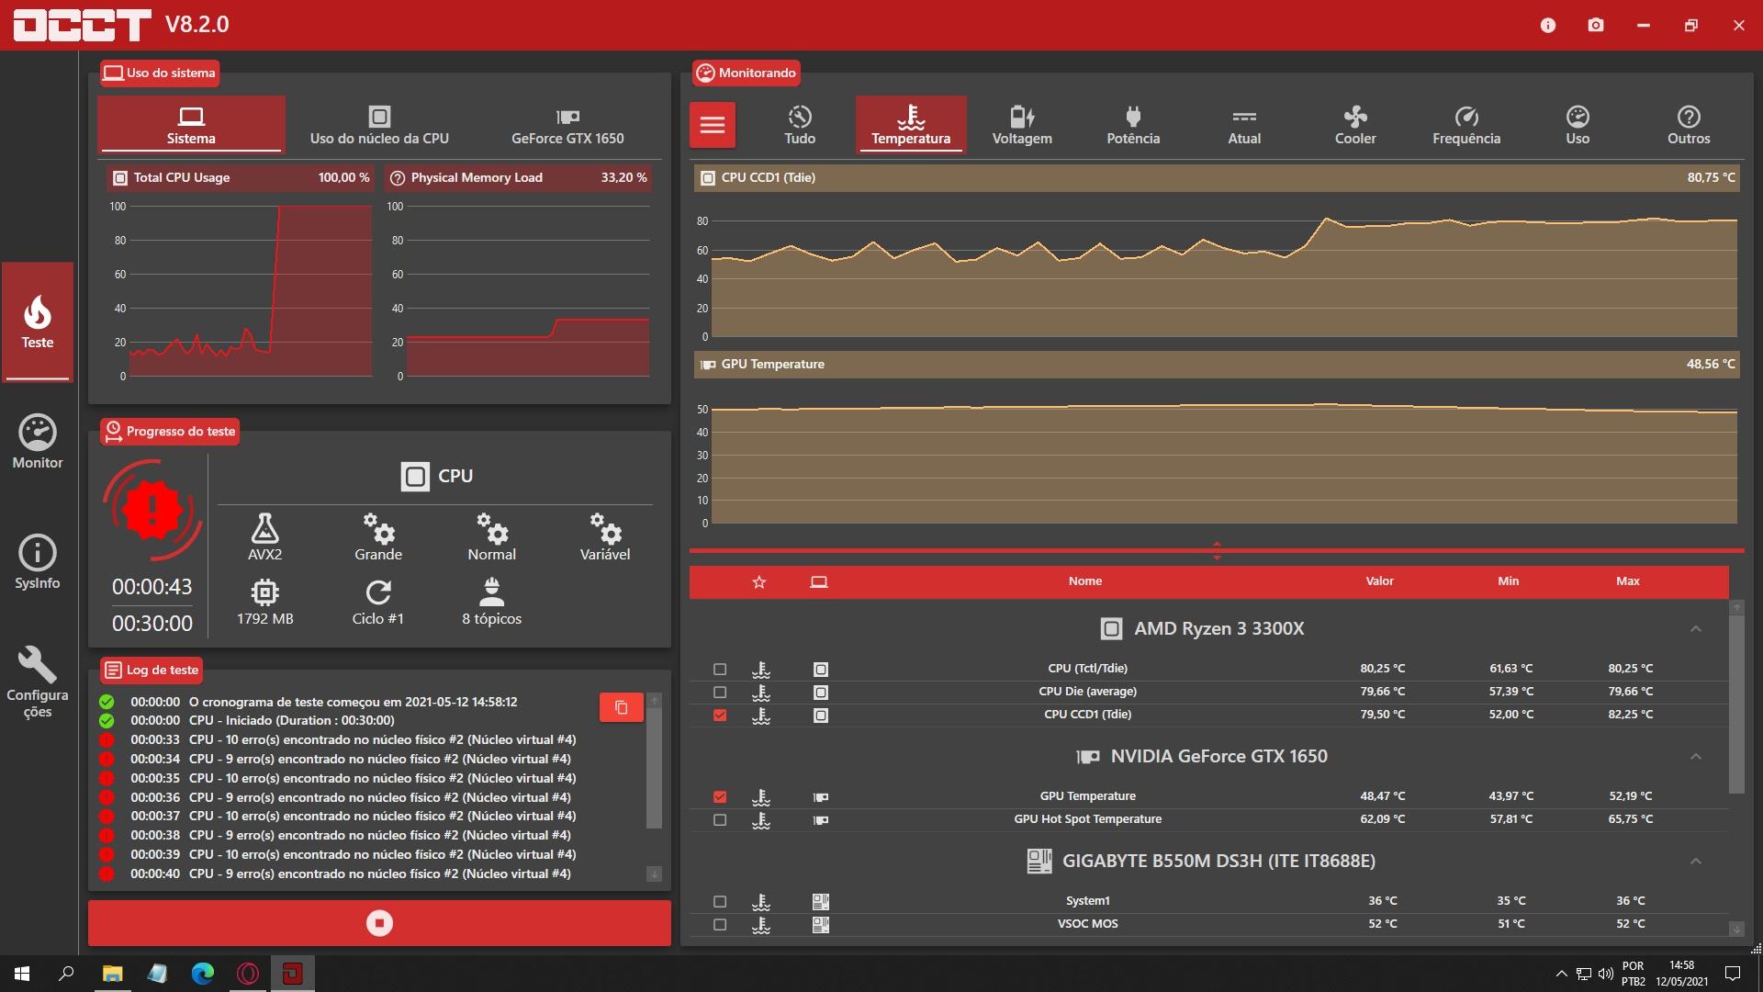Switch to Outros monitoring tab

pos(1689,125)
